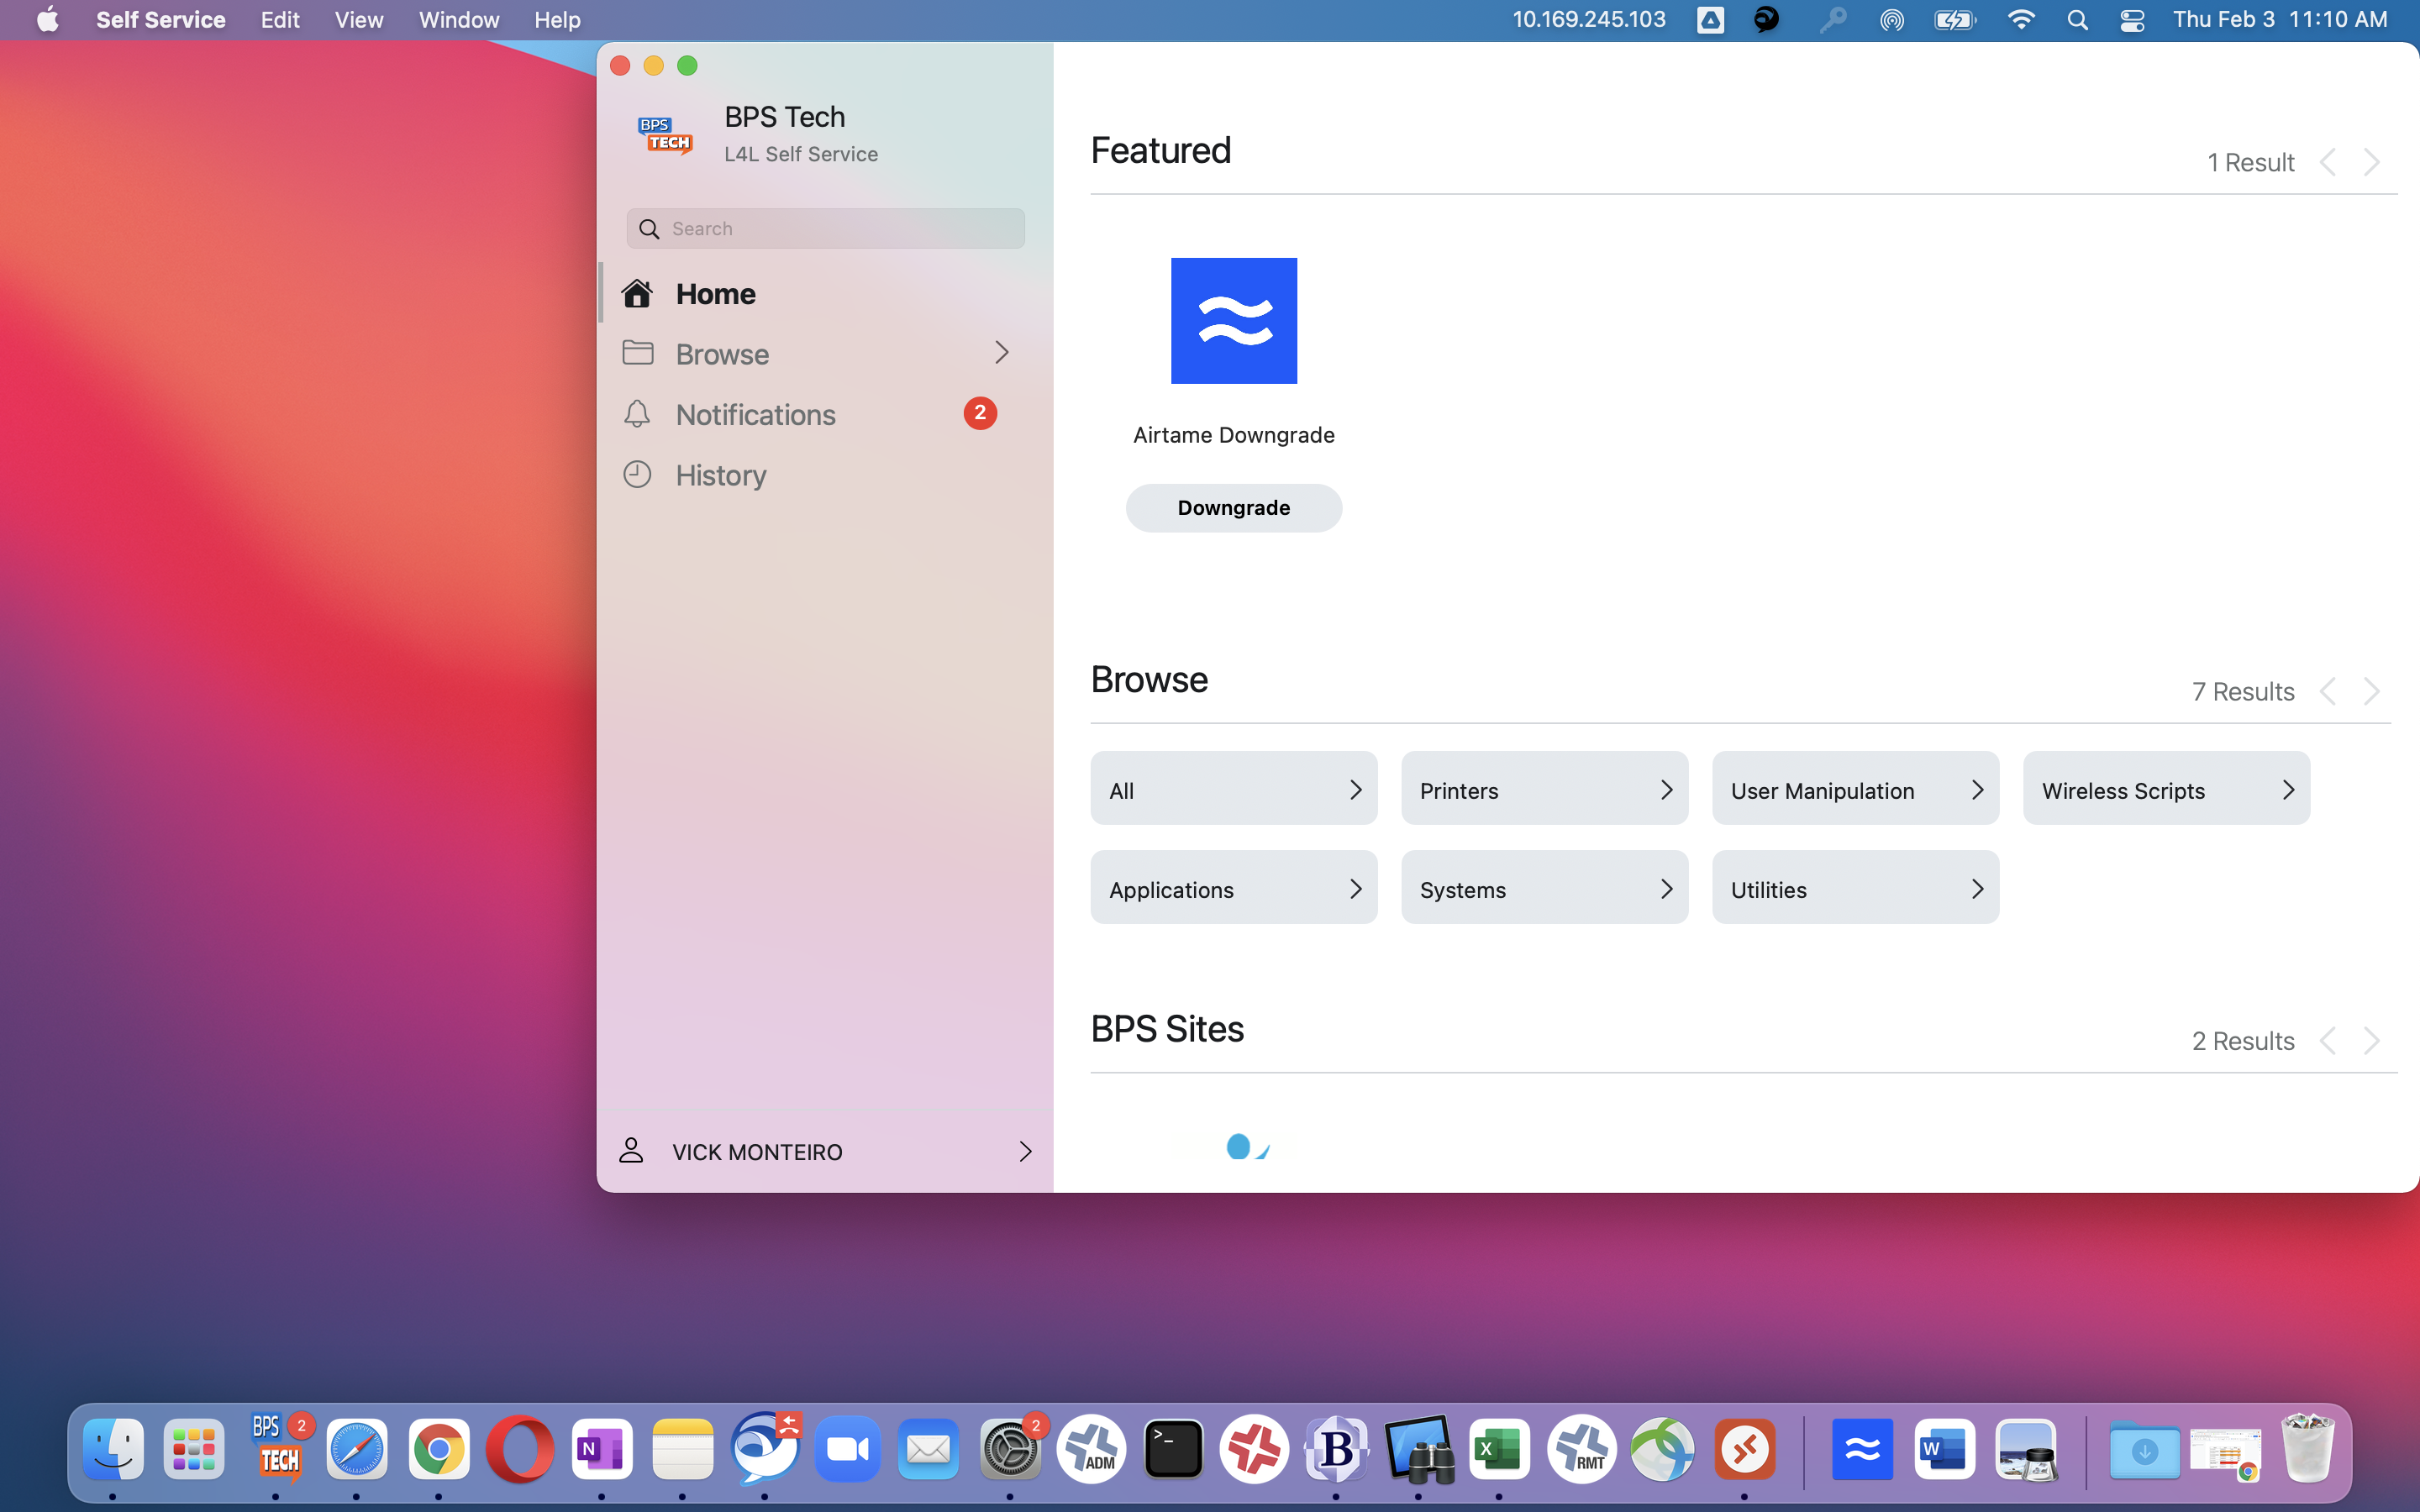Go to previous BPS Sites page arrow
Viewport: 2420px width, 1512px height.
coord(2328,1040)
